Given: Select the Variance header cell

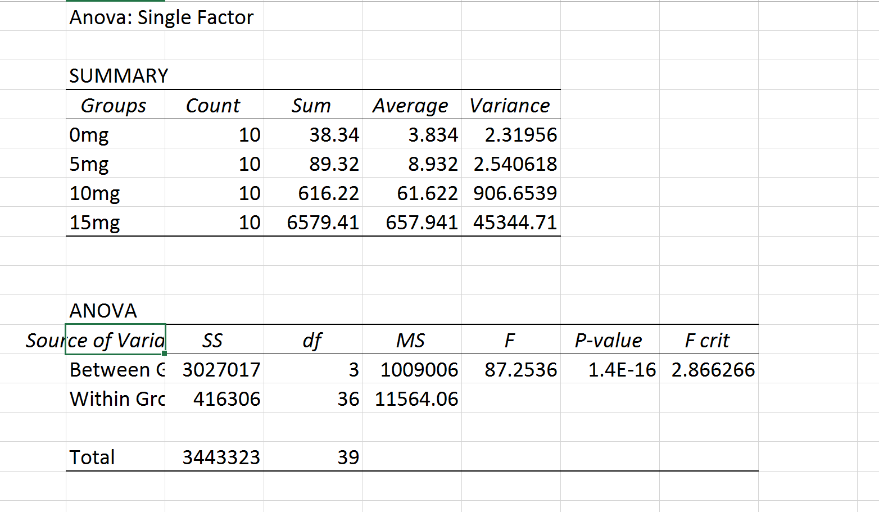Looking at the screenshot, I should pyautogui.click(x=510, y=106).
